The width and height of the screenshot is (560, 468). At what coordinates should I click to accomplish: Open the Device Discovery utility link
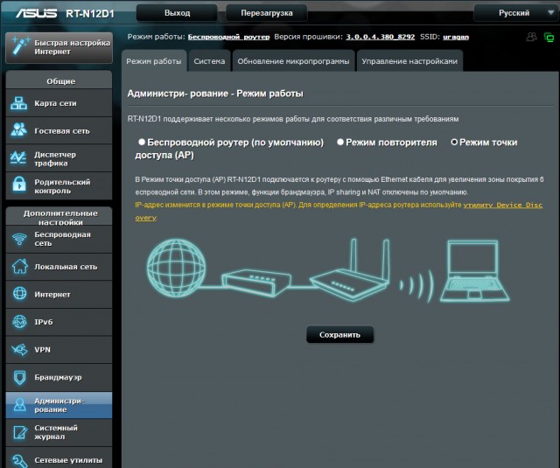[503, 205]
